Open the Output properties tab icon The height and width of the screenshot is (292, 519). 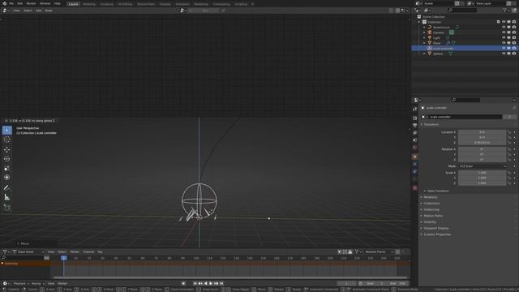coord(415,126)
